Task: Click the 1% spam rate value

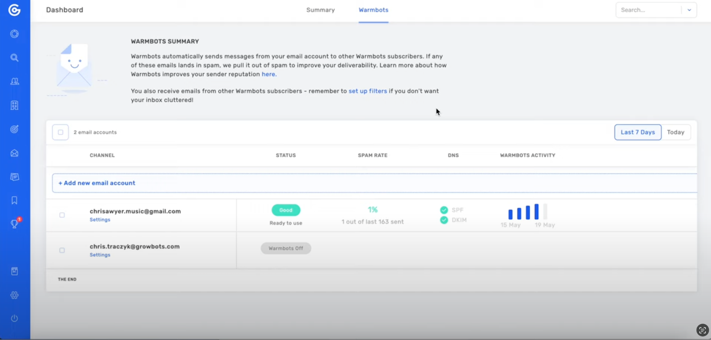Action: (372, 209)
